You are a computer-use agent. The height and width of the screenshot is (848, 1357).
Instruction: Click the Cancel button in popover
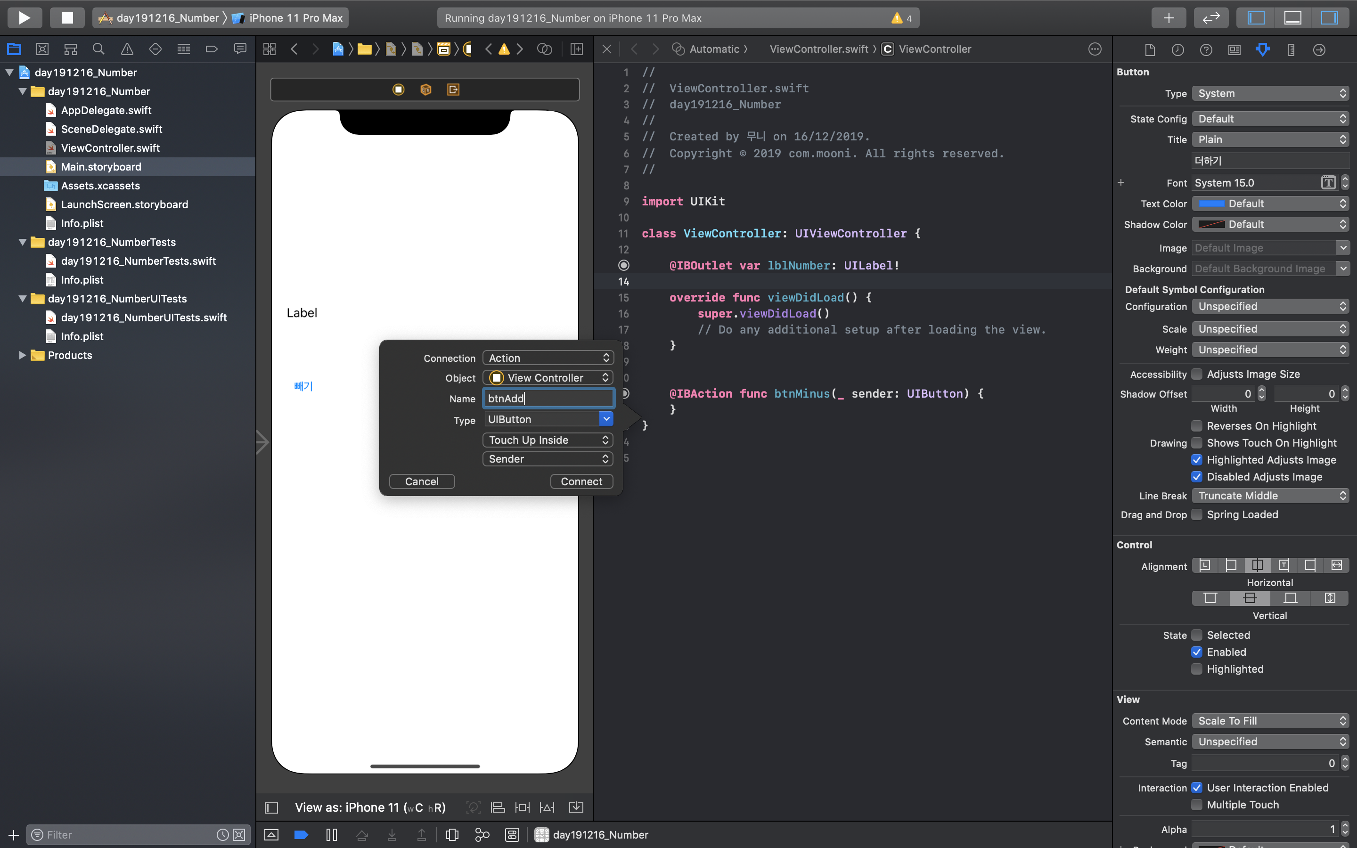pos(422,481)
